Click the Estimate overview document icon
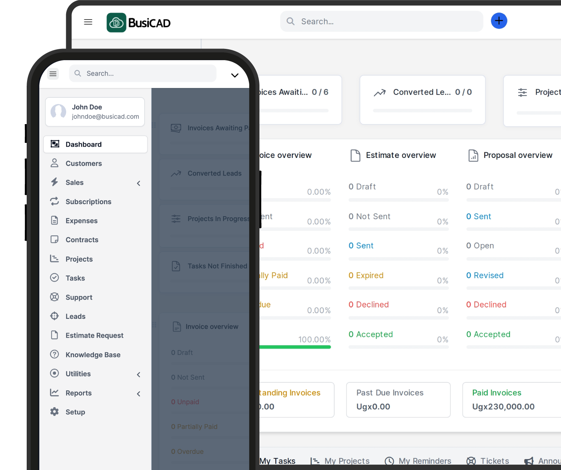This screenshot has width=561, height=470. tap(355, 155)
